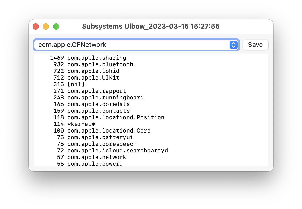Select the com.apple.bluetooth line

point(100,64)
